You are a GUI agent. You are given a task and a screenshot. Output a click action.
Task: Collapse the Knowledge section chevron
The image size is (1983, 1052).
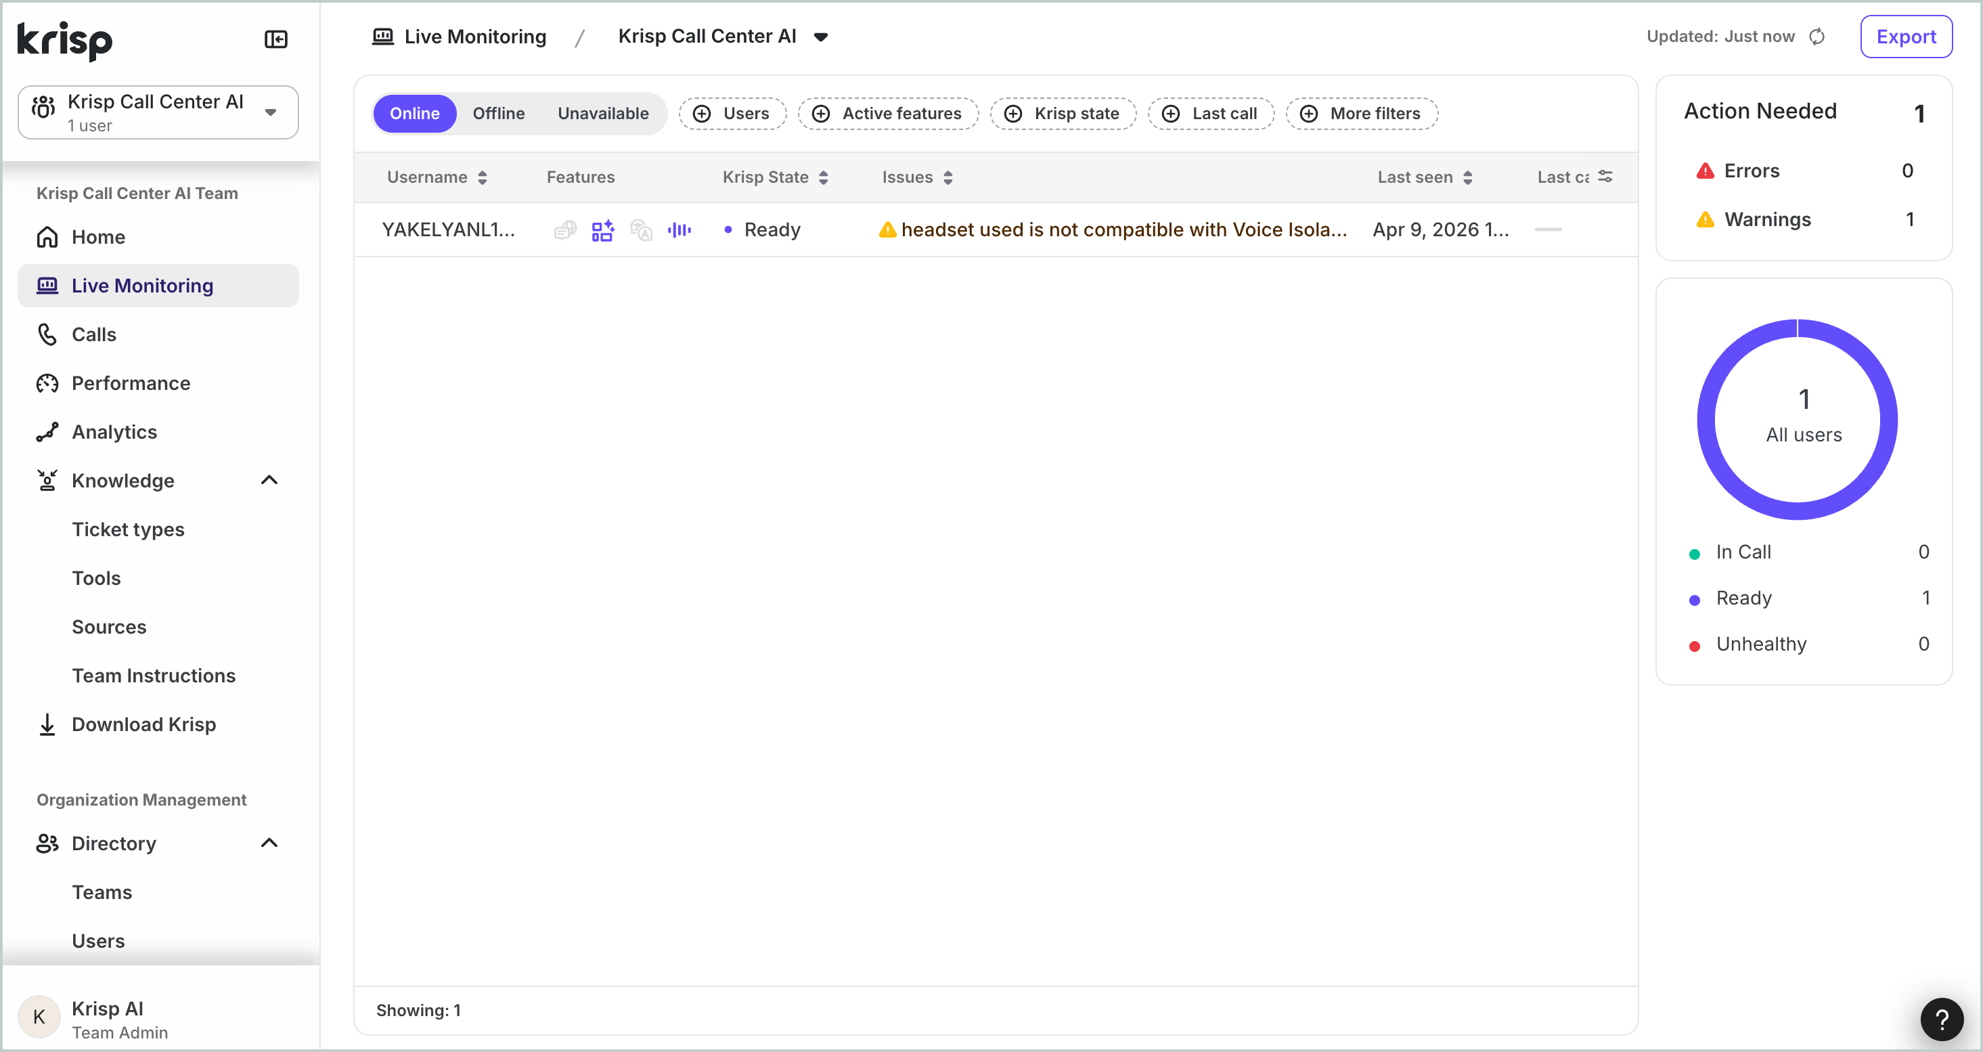pyautogui.click(x=269, y=481)
